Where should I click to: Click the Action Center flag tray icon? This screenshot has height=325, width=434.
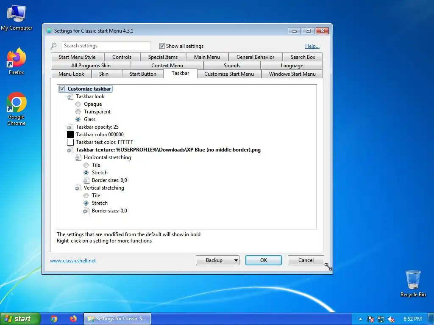[x=370, y=319]
